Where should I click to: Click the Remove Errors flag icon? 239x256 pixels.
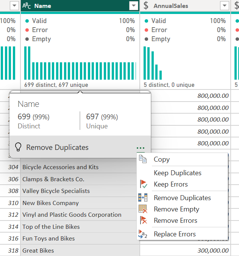click(143, 221)
